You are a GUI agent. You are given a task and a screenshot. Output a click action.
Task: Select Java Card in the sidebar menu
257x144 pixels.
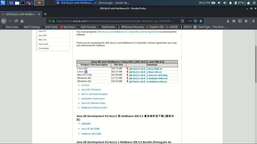[43, 44]
